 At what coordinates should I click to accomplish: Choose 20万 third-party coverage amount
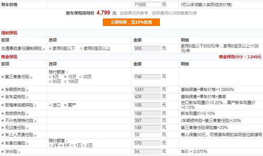pos(80,77)
